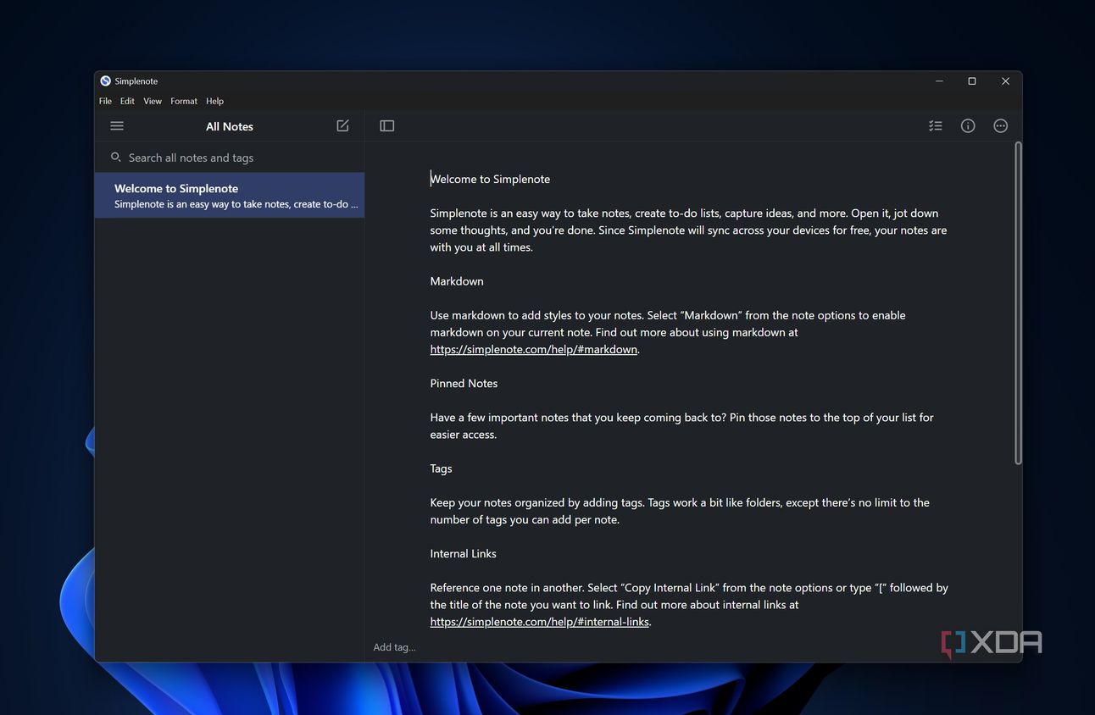This screenshot has height=715, width=1095.
Task: Click the note editor vertical scrollbar
Action: tap(1018, 303)
